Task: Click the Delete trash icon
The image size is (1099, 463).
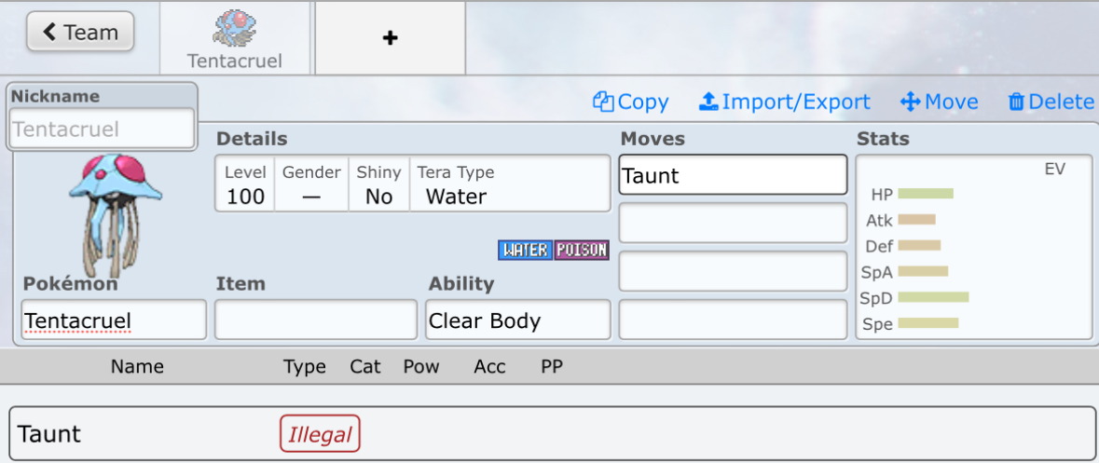Action: coord(1016,102)
